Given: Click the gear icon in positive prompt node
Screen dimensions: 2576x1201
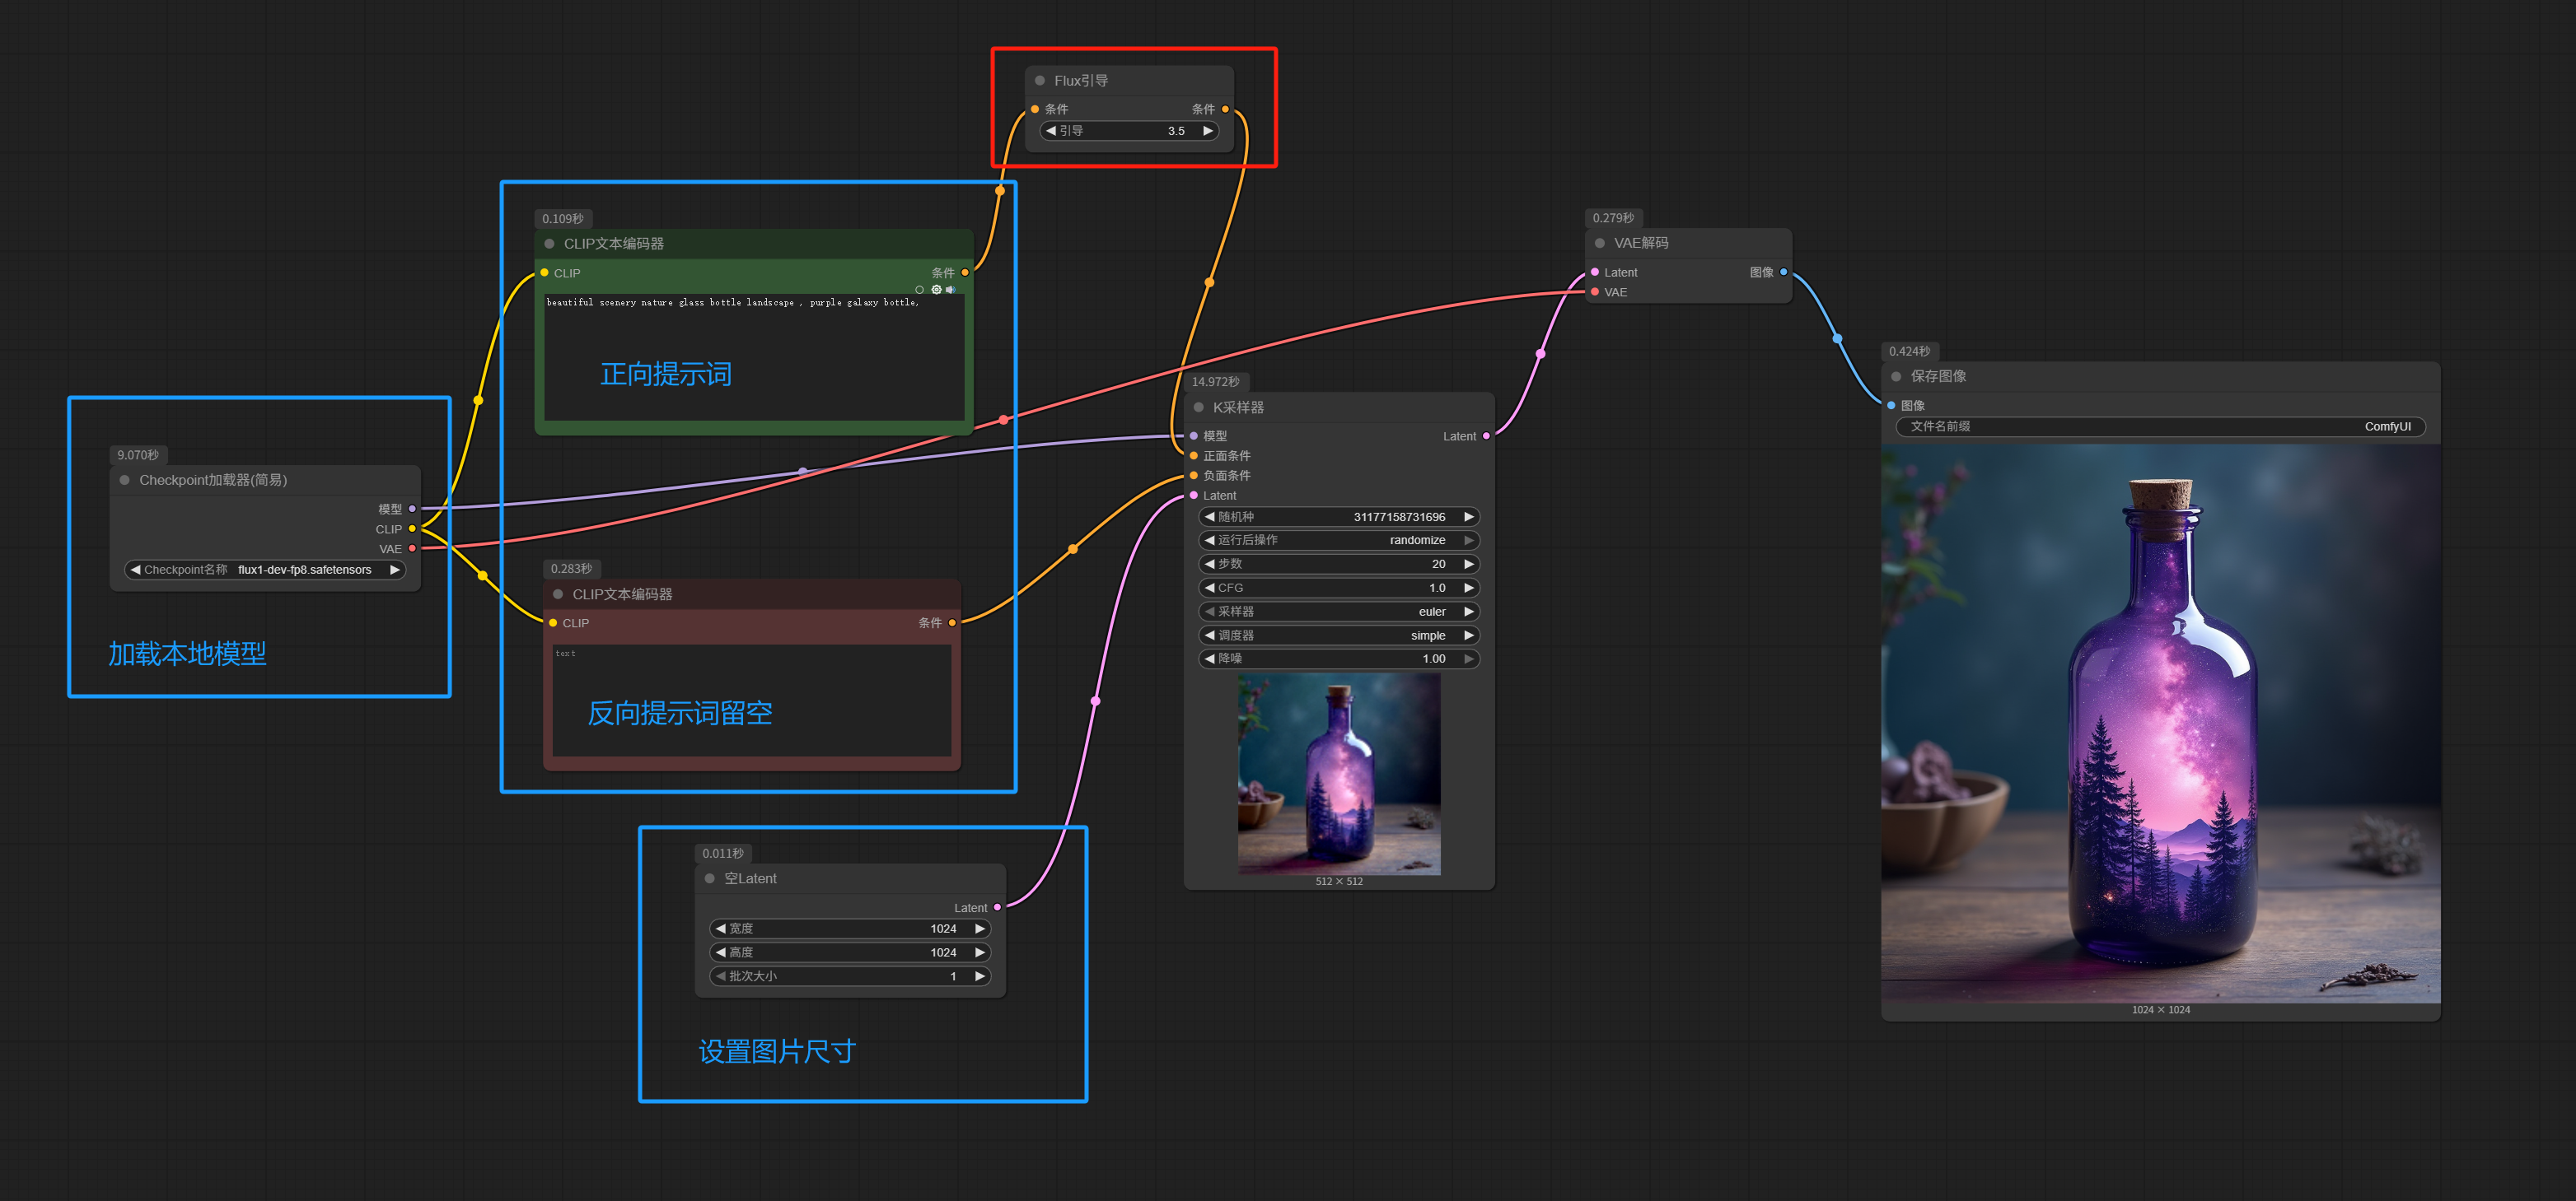Looking at the screenshot, I should point(936,290).
